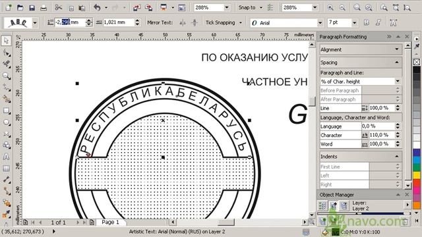This screenshot has width=422, height=237.
Task: Click the Print icon
Action: 44,7
